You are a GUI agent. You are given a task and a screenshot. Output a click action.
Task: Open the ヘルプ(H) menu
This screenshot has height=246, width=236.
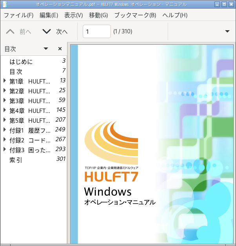tap(175, 15)
